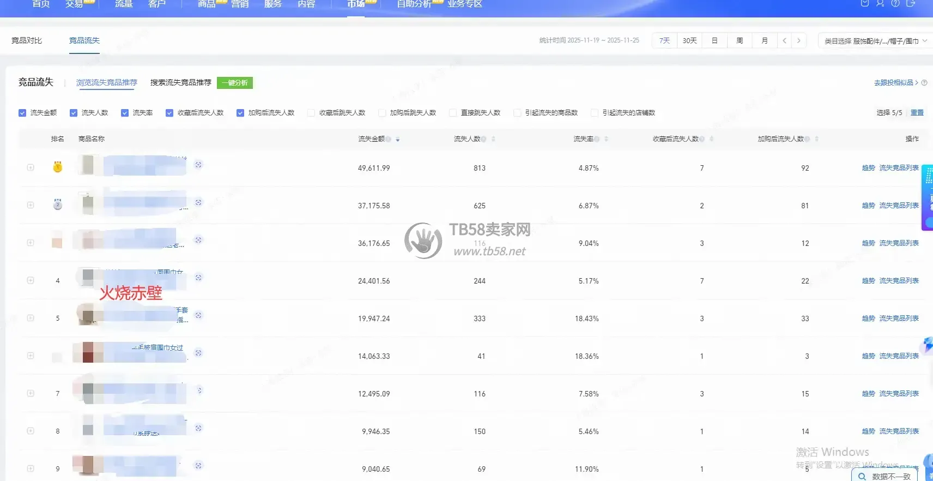Viewport: 933px width, 481px height.
Task: Uncheck the 流失金额 checkbox
Action: click(22, 113)
